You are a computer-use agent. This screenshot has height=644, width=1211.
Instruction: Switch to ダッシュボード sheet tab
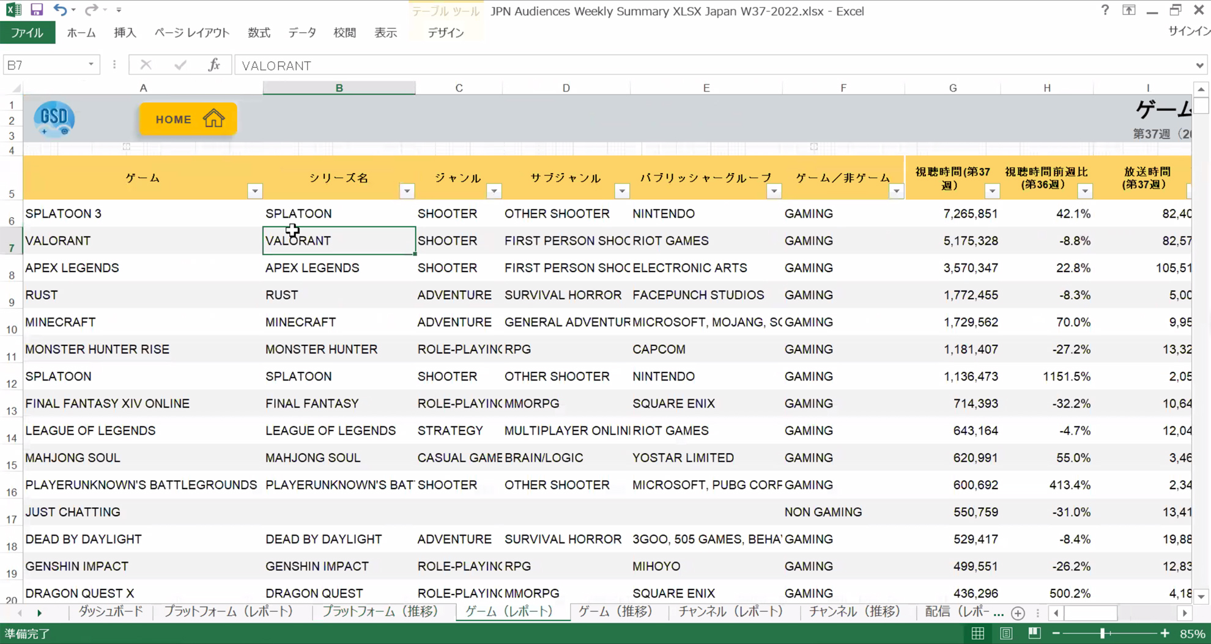point(111,612)
